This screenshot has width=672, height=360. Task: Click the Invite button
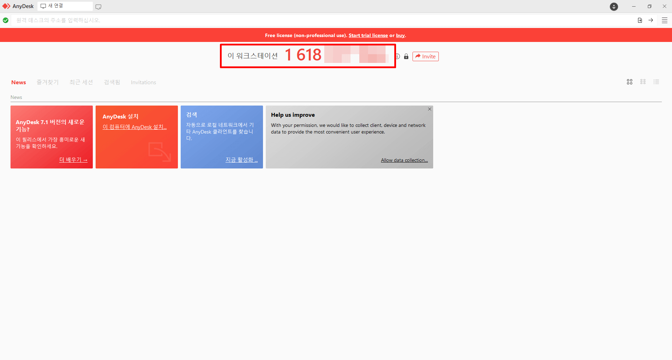pos(425,56)
